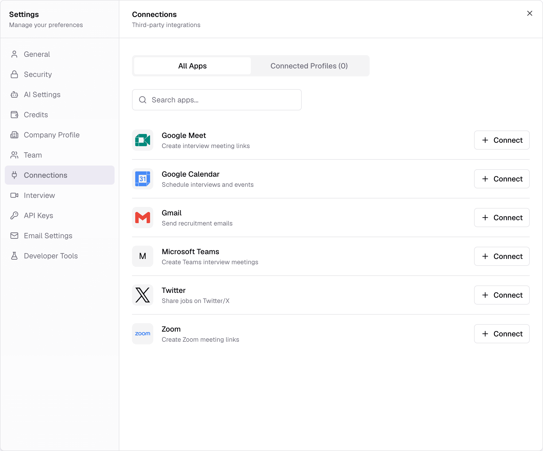
Task: Connect the Zoom integration
Action: click(x=502, y=334)
